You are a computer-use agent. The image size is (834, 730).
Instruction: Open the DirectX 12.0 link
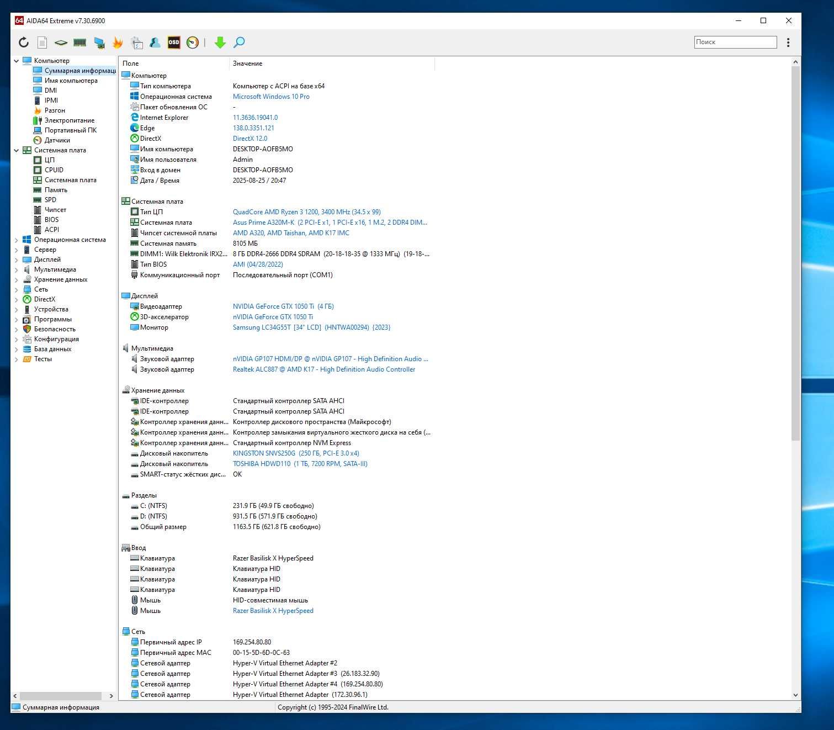click(x=250, y=139)
